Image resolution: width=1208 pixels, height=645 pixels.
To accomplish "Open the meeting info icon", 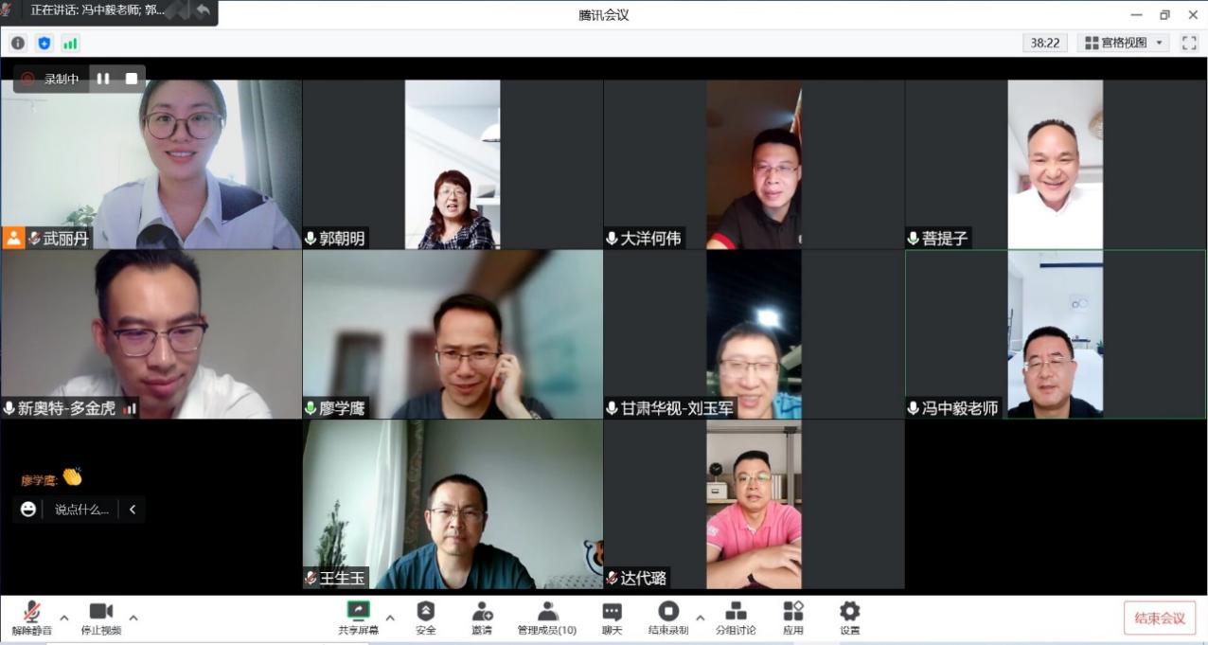I will 18,43.
